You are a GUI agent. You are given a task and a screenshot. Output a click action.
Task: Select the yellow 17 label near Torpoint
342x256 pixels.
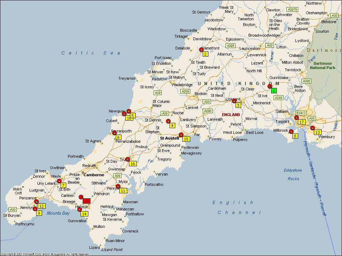click(x=301, y=122)
